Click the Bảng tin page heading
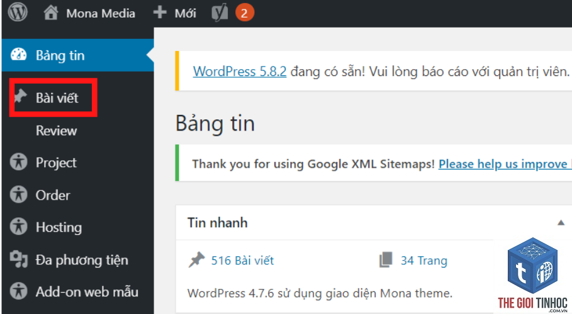572x314 pixels. click(x=215, y=124)
